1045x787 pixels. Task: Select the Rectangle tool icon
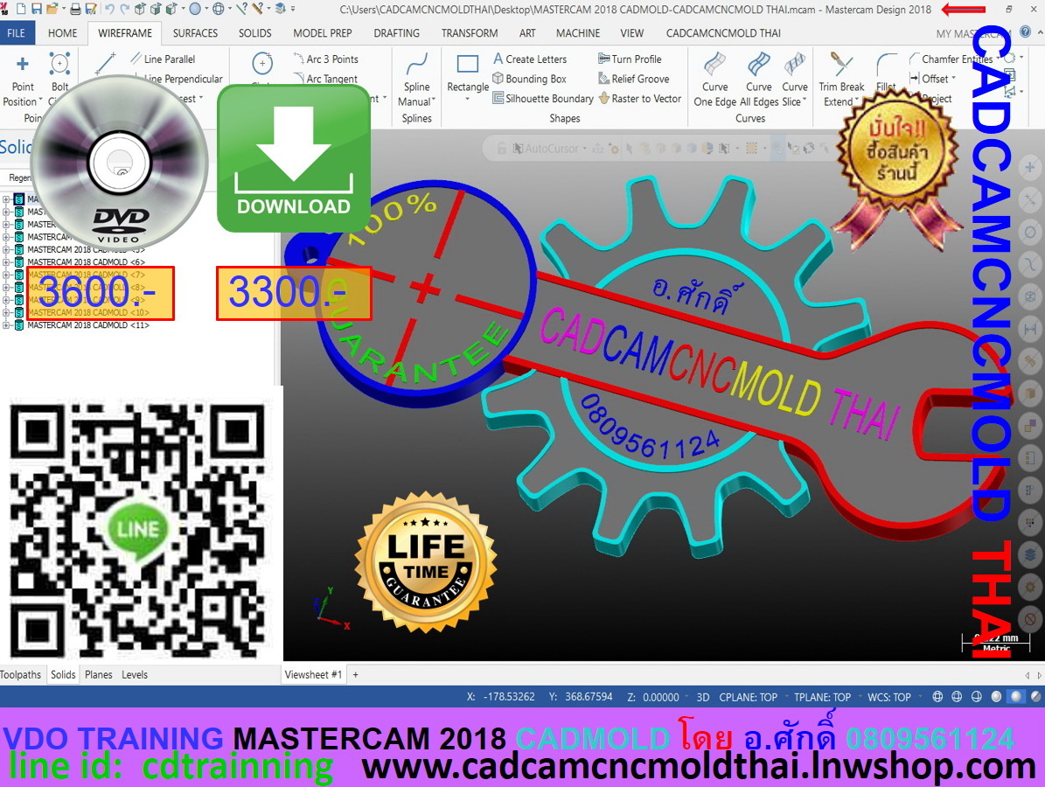[x=468, y=66]
